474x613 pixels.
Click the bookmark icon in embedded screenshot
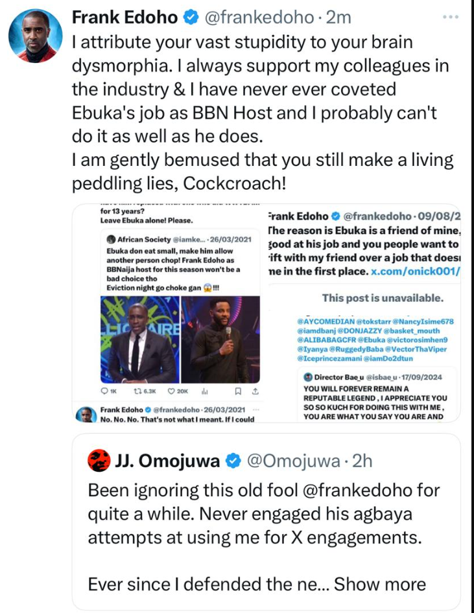point(238,391)
